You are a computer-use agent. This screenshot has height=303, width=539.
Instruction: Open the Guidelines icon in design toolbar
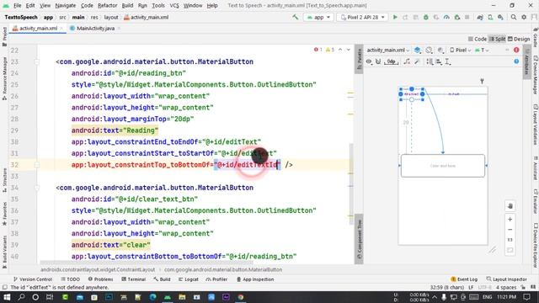447,61
